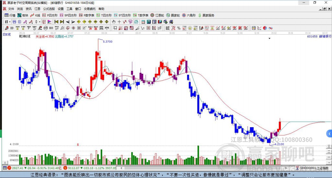Expand the 日 period dropdown arrow
The height and width of the screenshot is (178, 332).
(10, 22)
